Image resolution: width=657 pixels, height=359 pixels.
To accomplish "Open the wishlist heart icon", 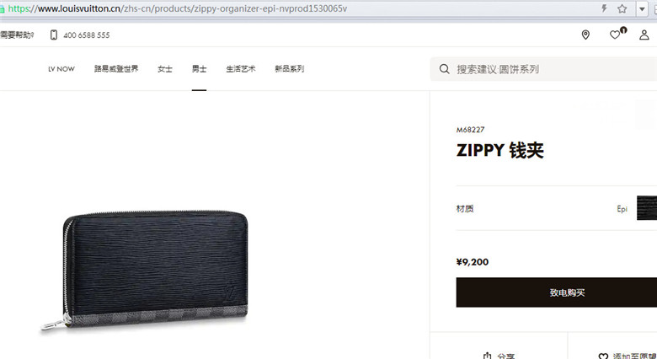I will (615, 35).
